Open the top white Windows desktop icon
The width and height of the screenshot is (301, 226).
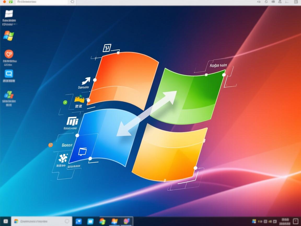[9, 14]
